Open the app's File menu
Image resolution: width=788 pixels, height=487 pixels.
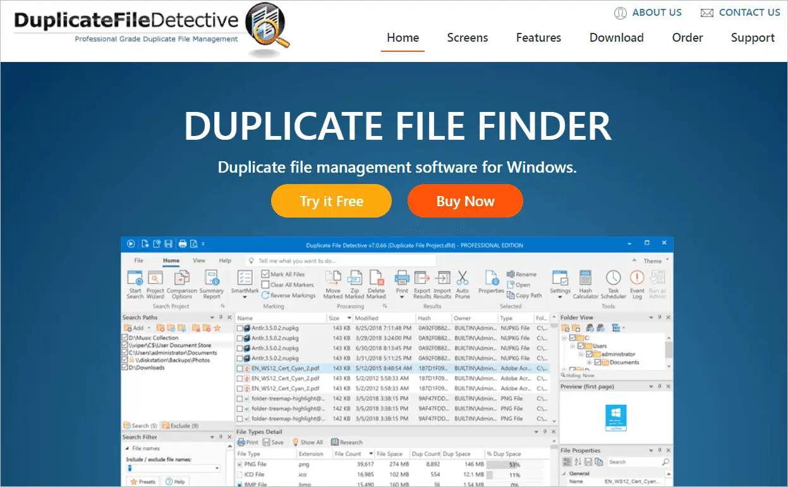[138, 261]
